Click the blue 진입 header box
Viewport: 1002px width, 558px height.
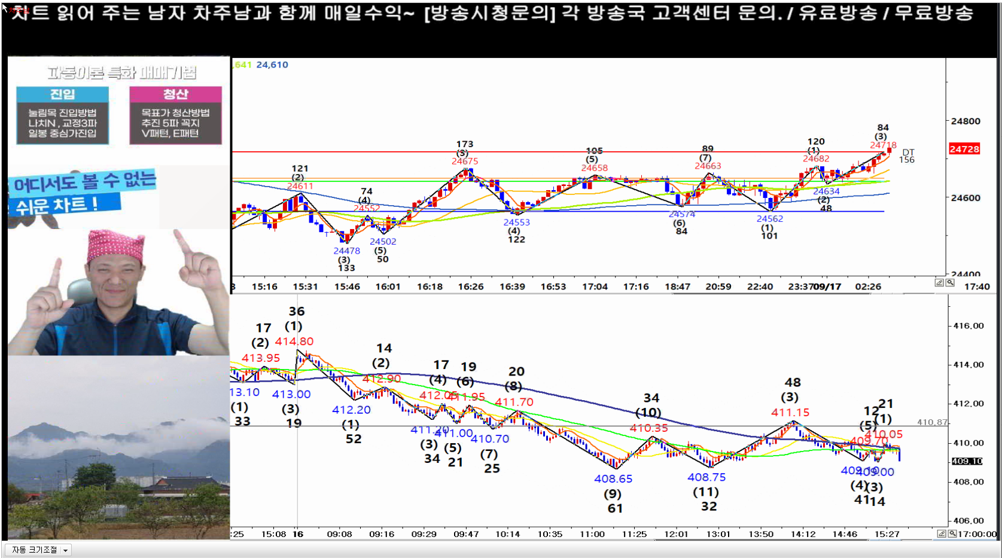(x=62, y=94)
